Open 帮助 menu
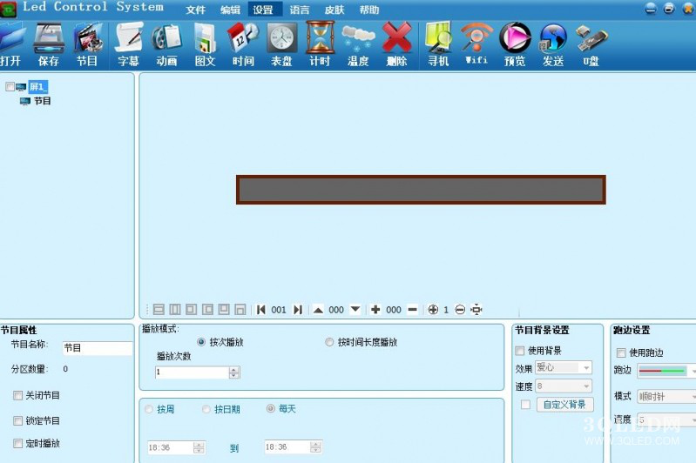This screenshot has width=696, height=463. point(369,10)
